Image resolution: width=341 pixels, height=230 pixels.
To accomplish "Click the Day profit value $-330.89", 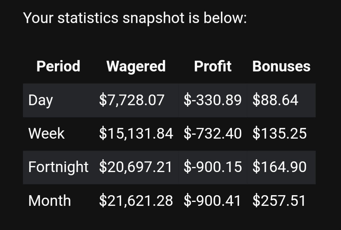I will [x=213, y=100].
